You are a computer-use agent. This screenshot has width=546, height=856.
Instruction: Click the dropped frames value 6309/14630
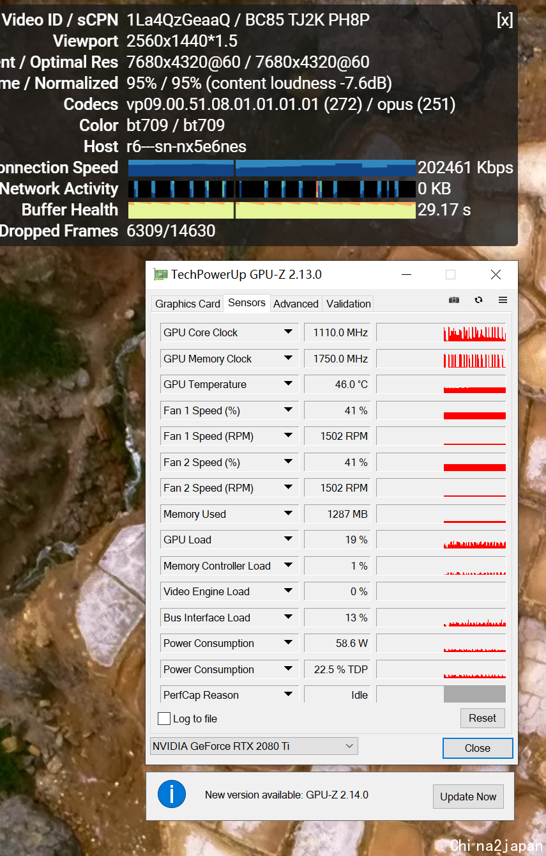(171, 231)
